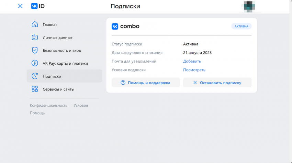Click Добавить link for notification email
The height and width of the screenshot is (163, 292).
(x=192, y=61)
